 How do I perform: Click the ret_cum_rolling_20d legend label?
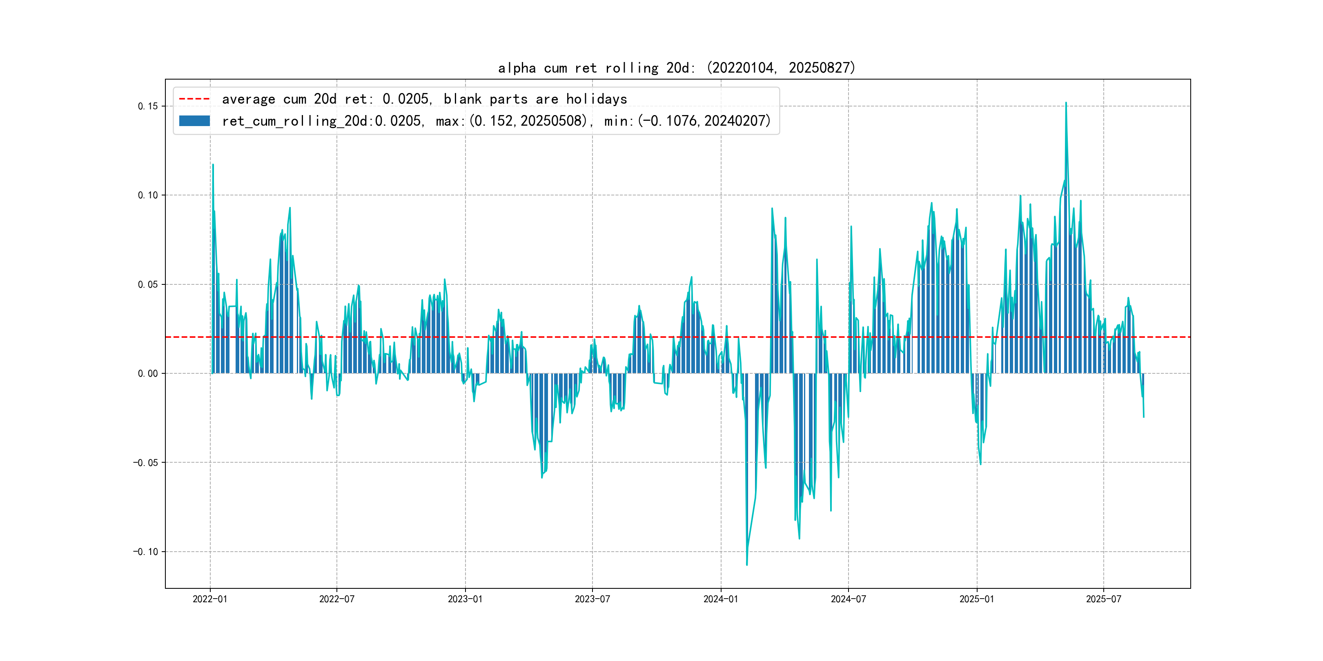tap(496, 121)
